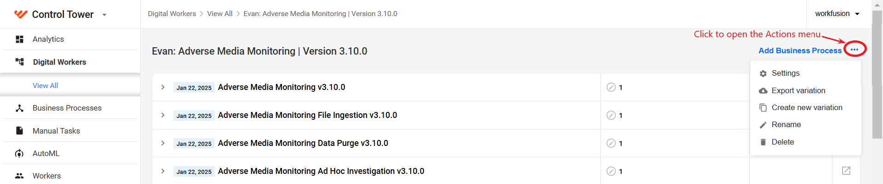Click the WorkFusion Control Tower logo
The height and width of the screenshot is (184, 883).
tap(21, 14)
